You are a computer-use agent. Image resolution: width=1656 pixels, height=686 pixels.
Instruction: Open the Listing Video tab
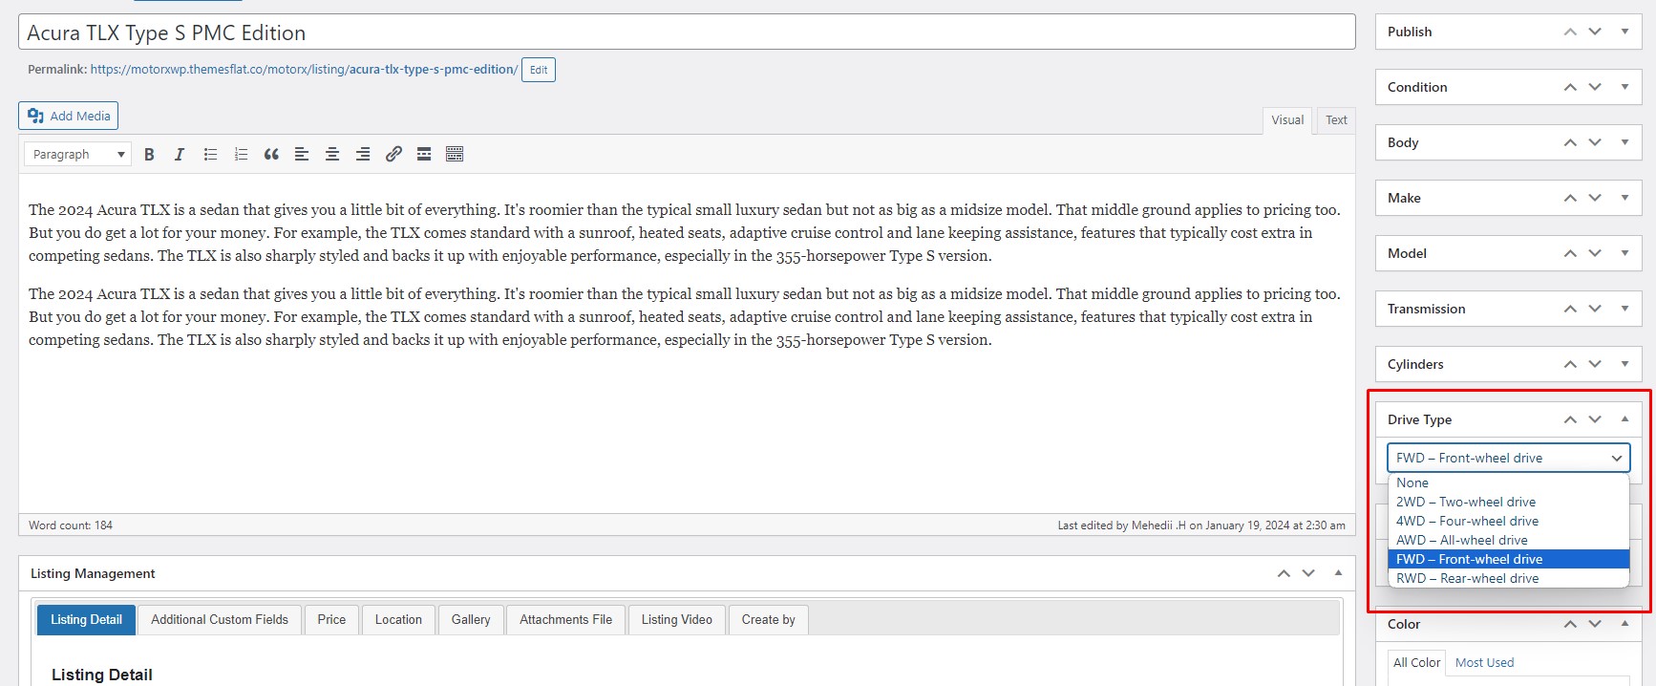tap(677, 619)
